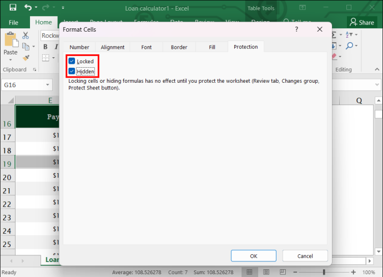Screen dimensions: 383x277
Task: Uncheck the Hidden checkbox
Action: pyautogui.click(x=72, y=71)
